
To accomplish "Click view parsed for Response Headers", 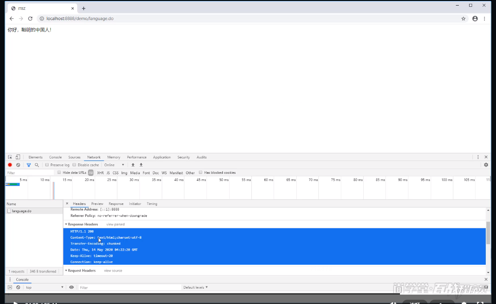I will 115,224.
